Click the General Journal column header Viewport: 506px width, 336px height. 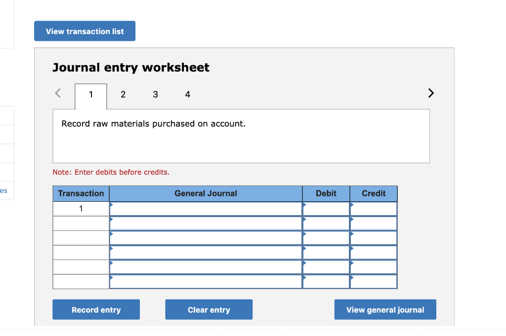[x=206, y=193]
